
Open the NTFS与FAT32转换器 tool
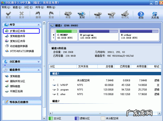click(19, 51)
